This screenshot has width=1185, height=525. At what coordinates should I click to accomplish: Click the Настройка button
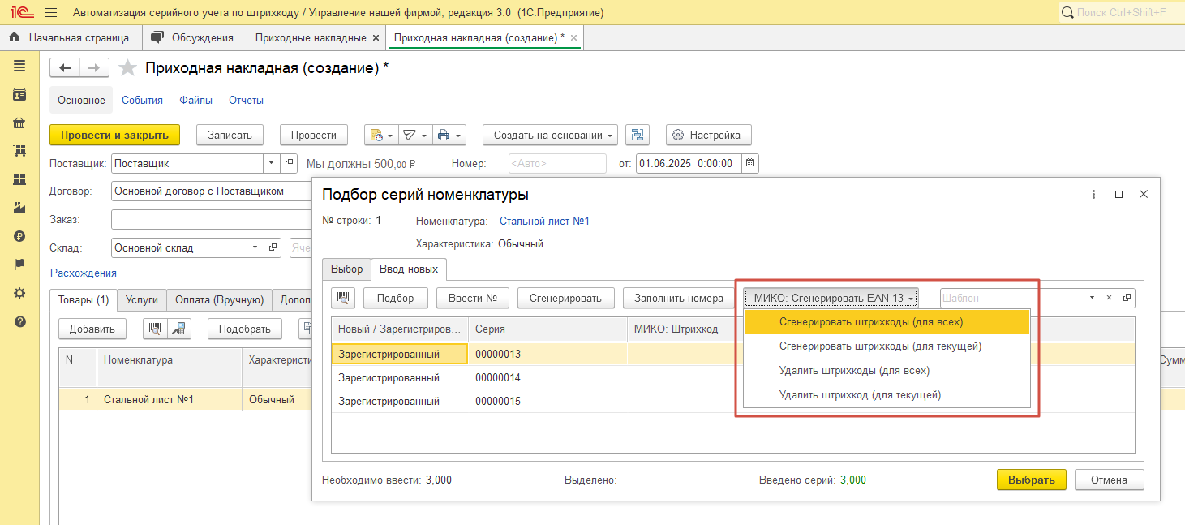(709, 136)
